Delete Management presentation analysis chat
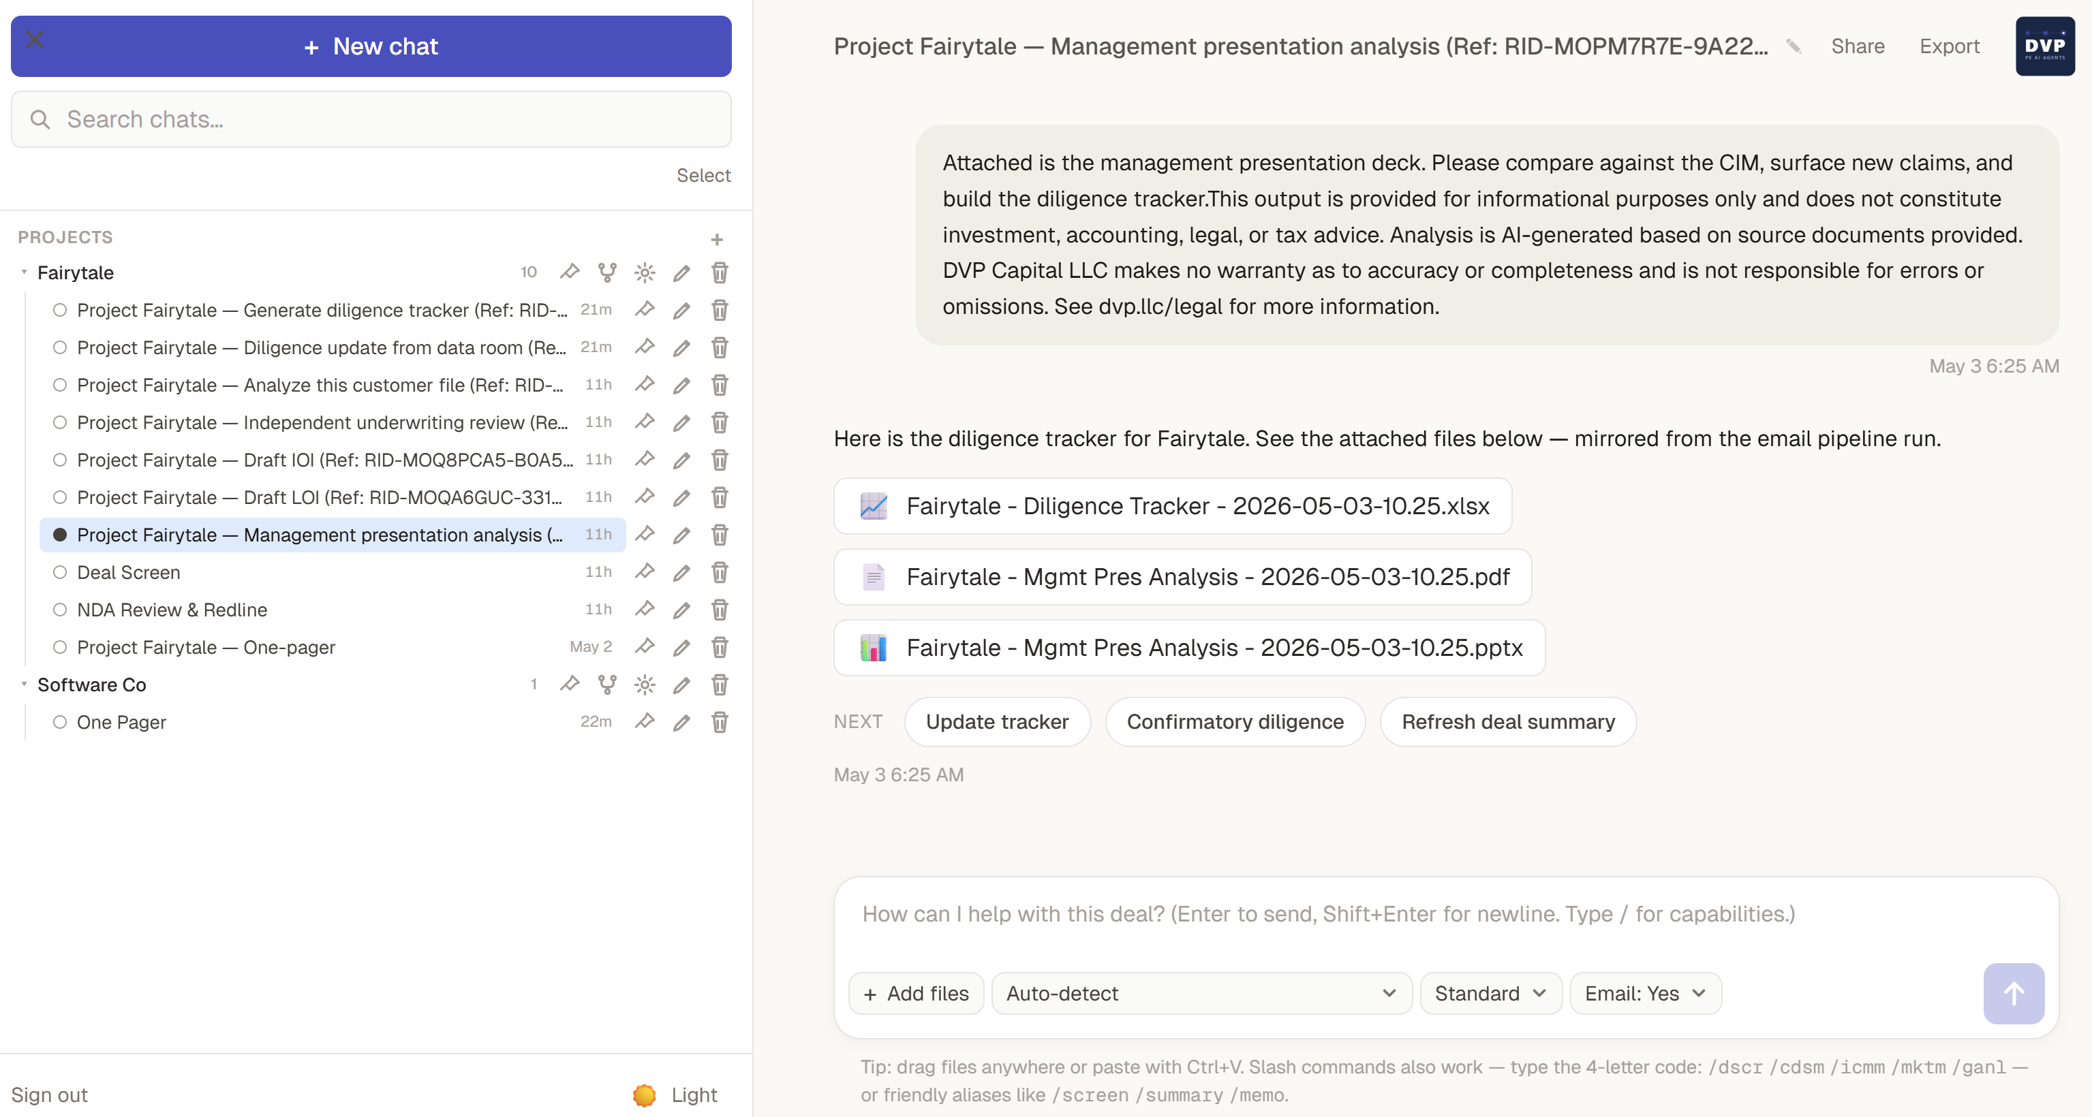2092x1117 pixels. (x=720, y=534)
